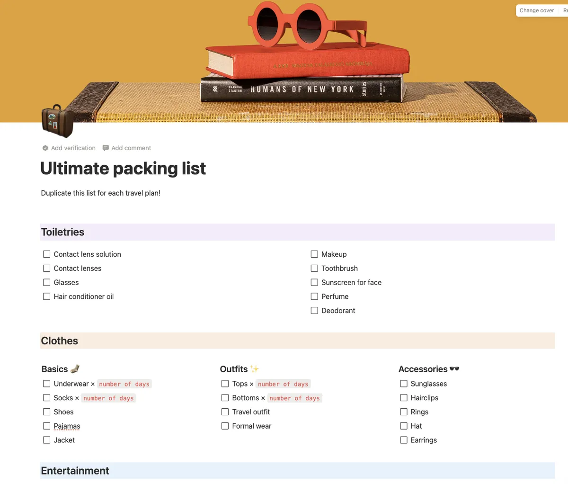Click the sunglasses emoji next to Accessories
568x484 pixels.
click(x=453, y=369)
